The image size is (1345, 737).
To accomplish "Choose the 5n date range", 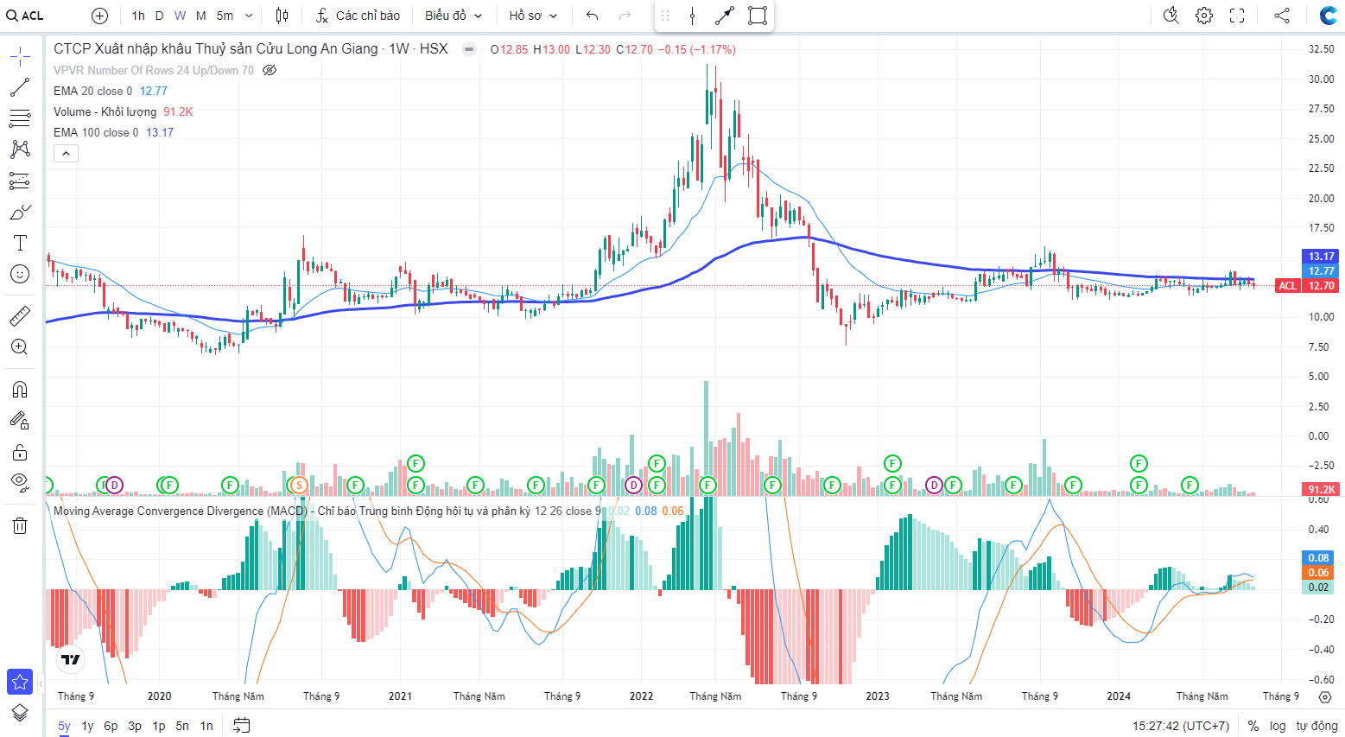I will [182, 726].
